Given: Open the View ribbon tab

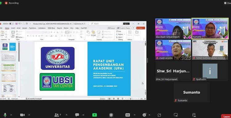Looking at the screenshot, I should (72, 28).
